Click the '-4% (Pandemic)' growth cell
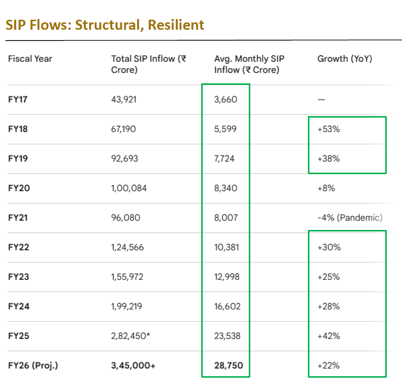Screen dimensions: 402x387 tap(350, 217)
